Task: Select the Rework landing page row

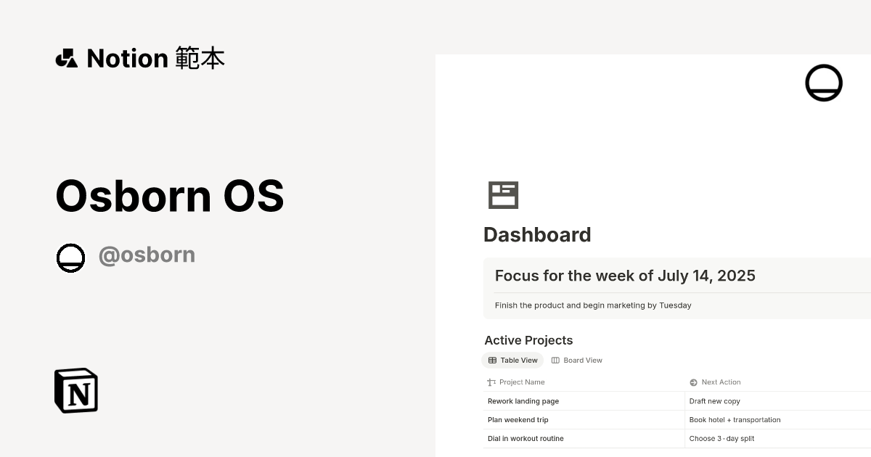Action: pos(523,400)
